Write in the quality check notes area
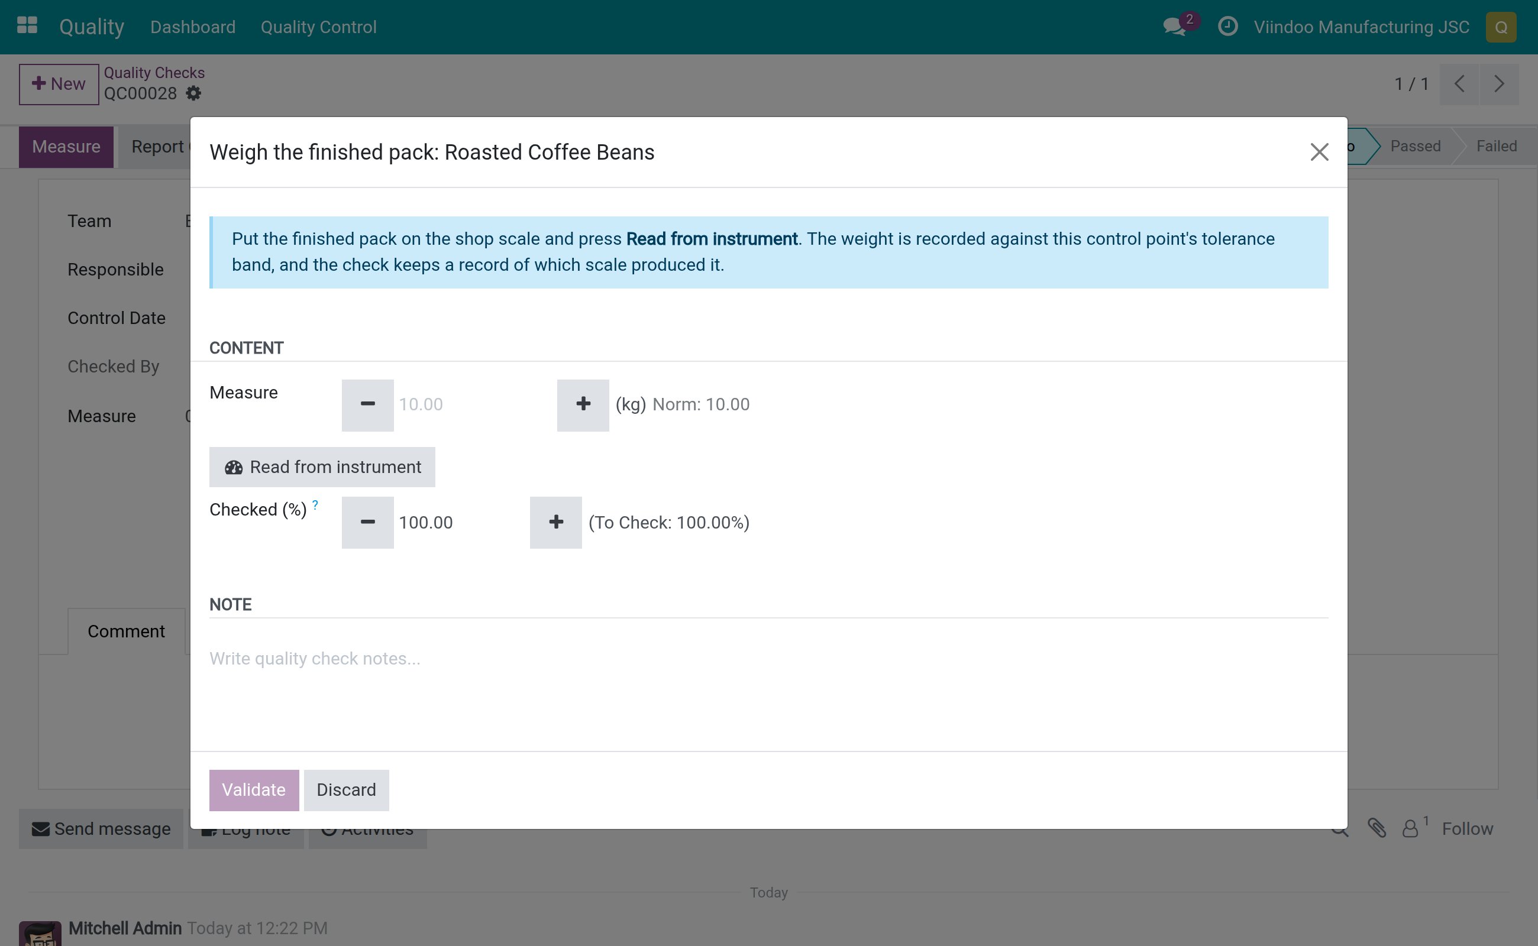This screenshot has height=946, width=1538. [768, 658]
